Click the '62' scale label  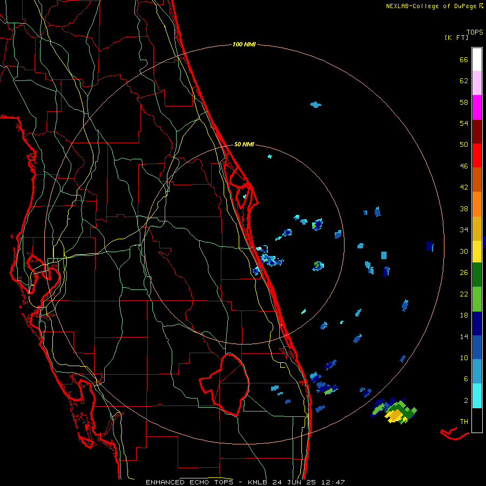[x=464, y=81]
